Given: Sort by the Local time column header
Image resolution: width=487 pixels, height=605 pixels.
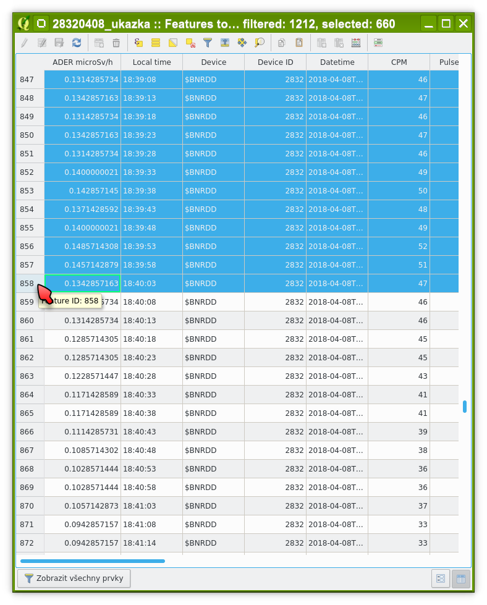Looking at the screenshot, I should [x=151, y=62].
